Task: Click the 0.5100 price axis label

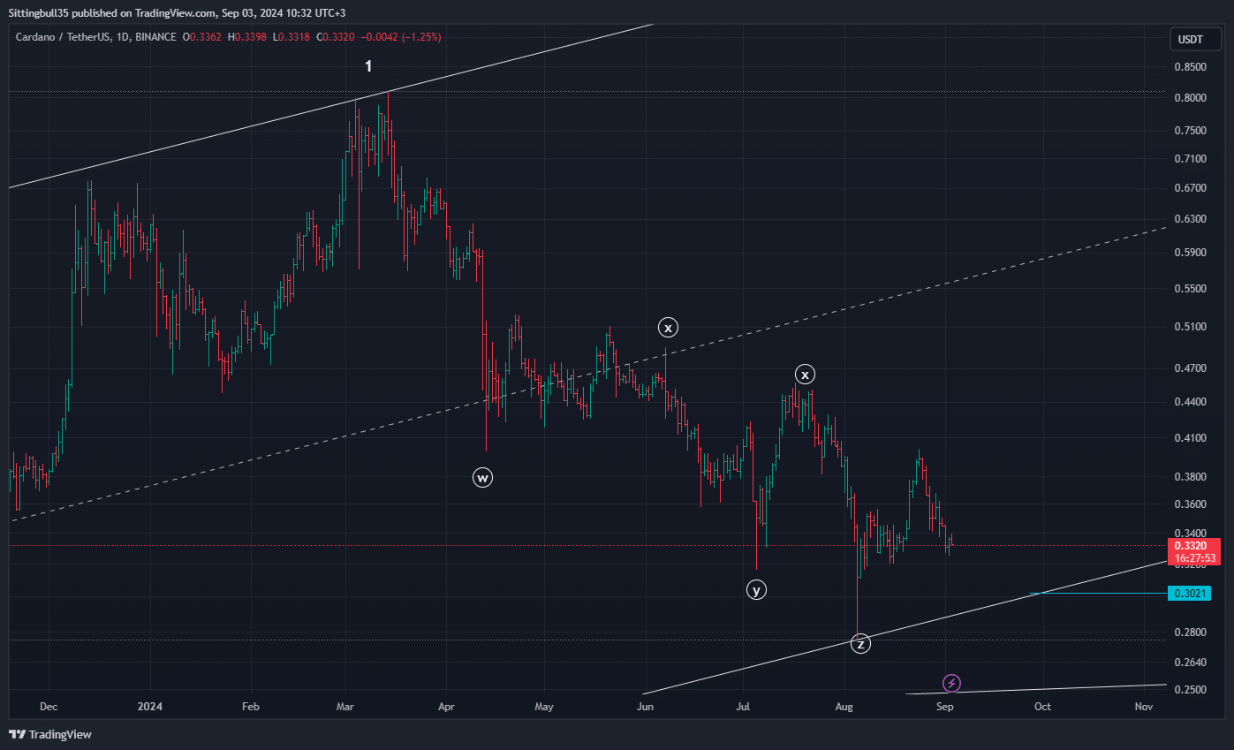Action: coord(1191,327)
